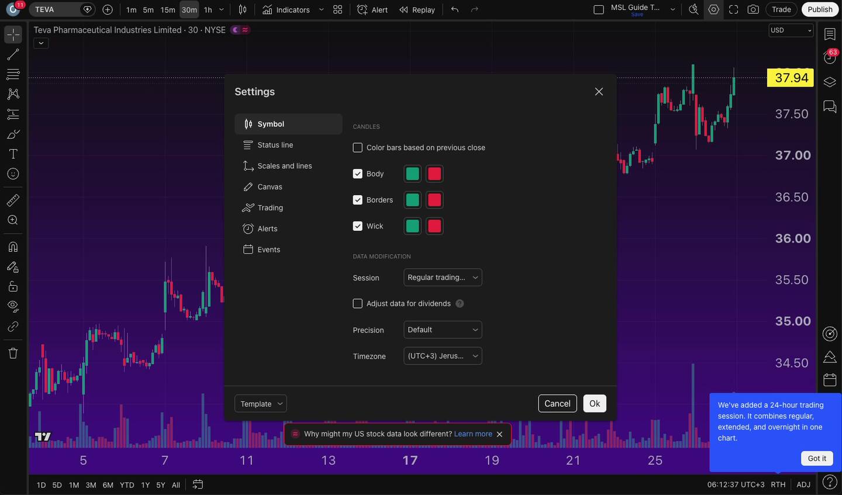This screenshot has height=495, width=842.
Task: Hide all drawings with eye icon
Action: [13, 306]
